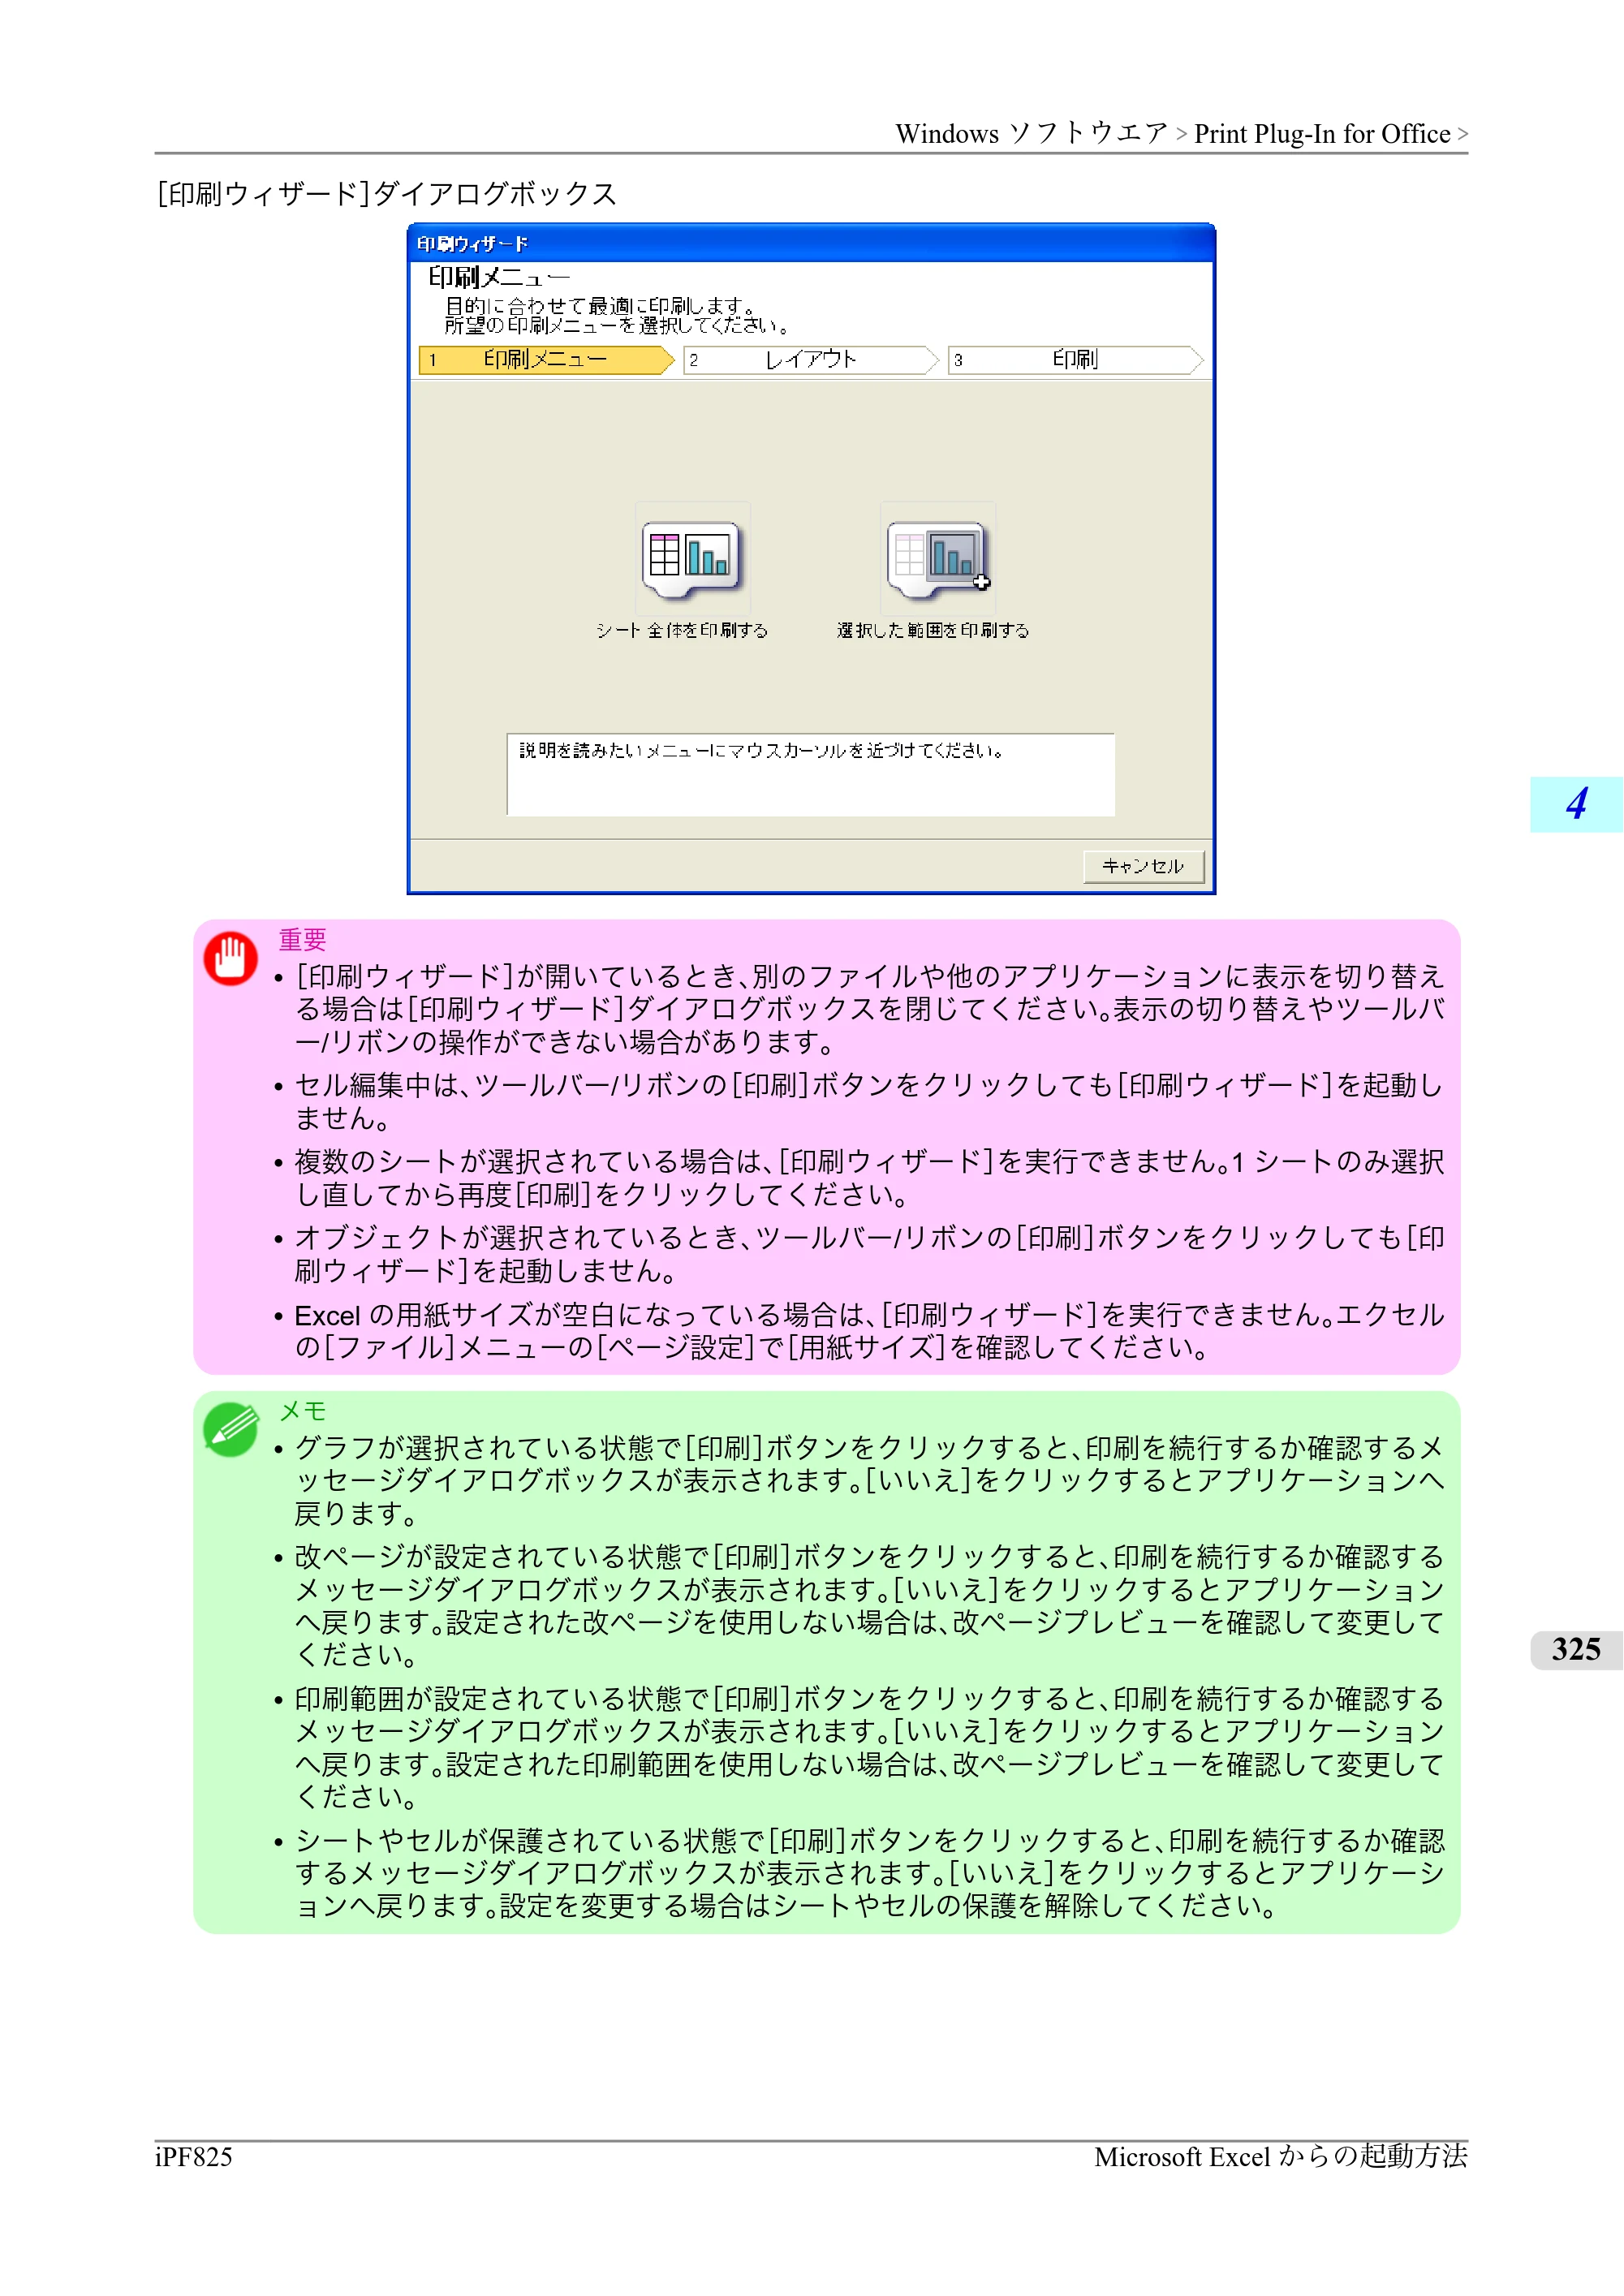Select the 選択した範囲を印刷する icon
The image size is (1624, 2296).
[x=938, y=559]
